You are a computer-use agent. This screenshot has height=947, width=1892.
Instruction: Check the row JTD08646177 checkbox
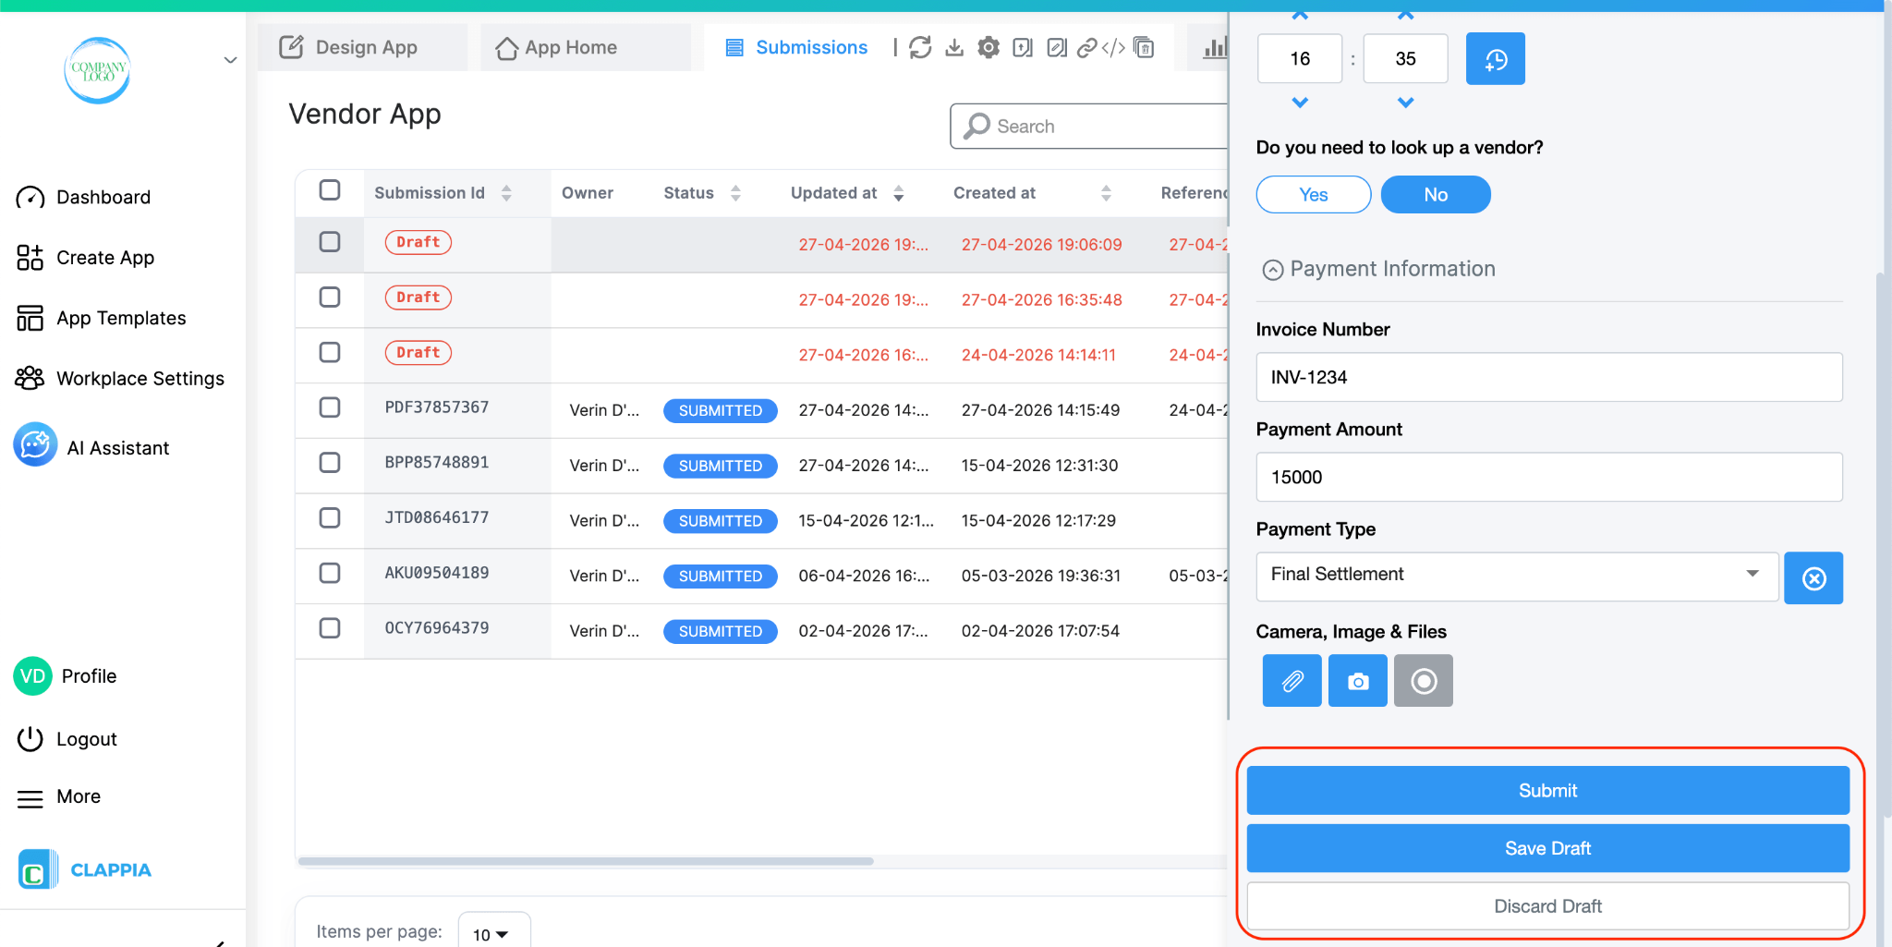[330, 518]
